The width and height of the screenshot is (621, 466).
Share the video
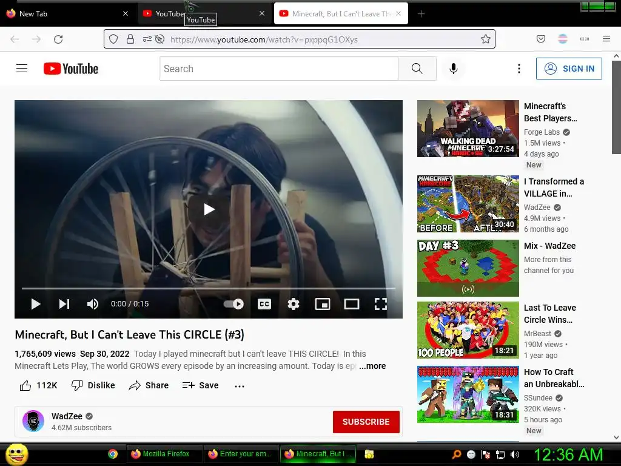(x=149, y=385)
